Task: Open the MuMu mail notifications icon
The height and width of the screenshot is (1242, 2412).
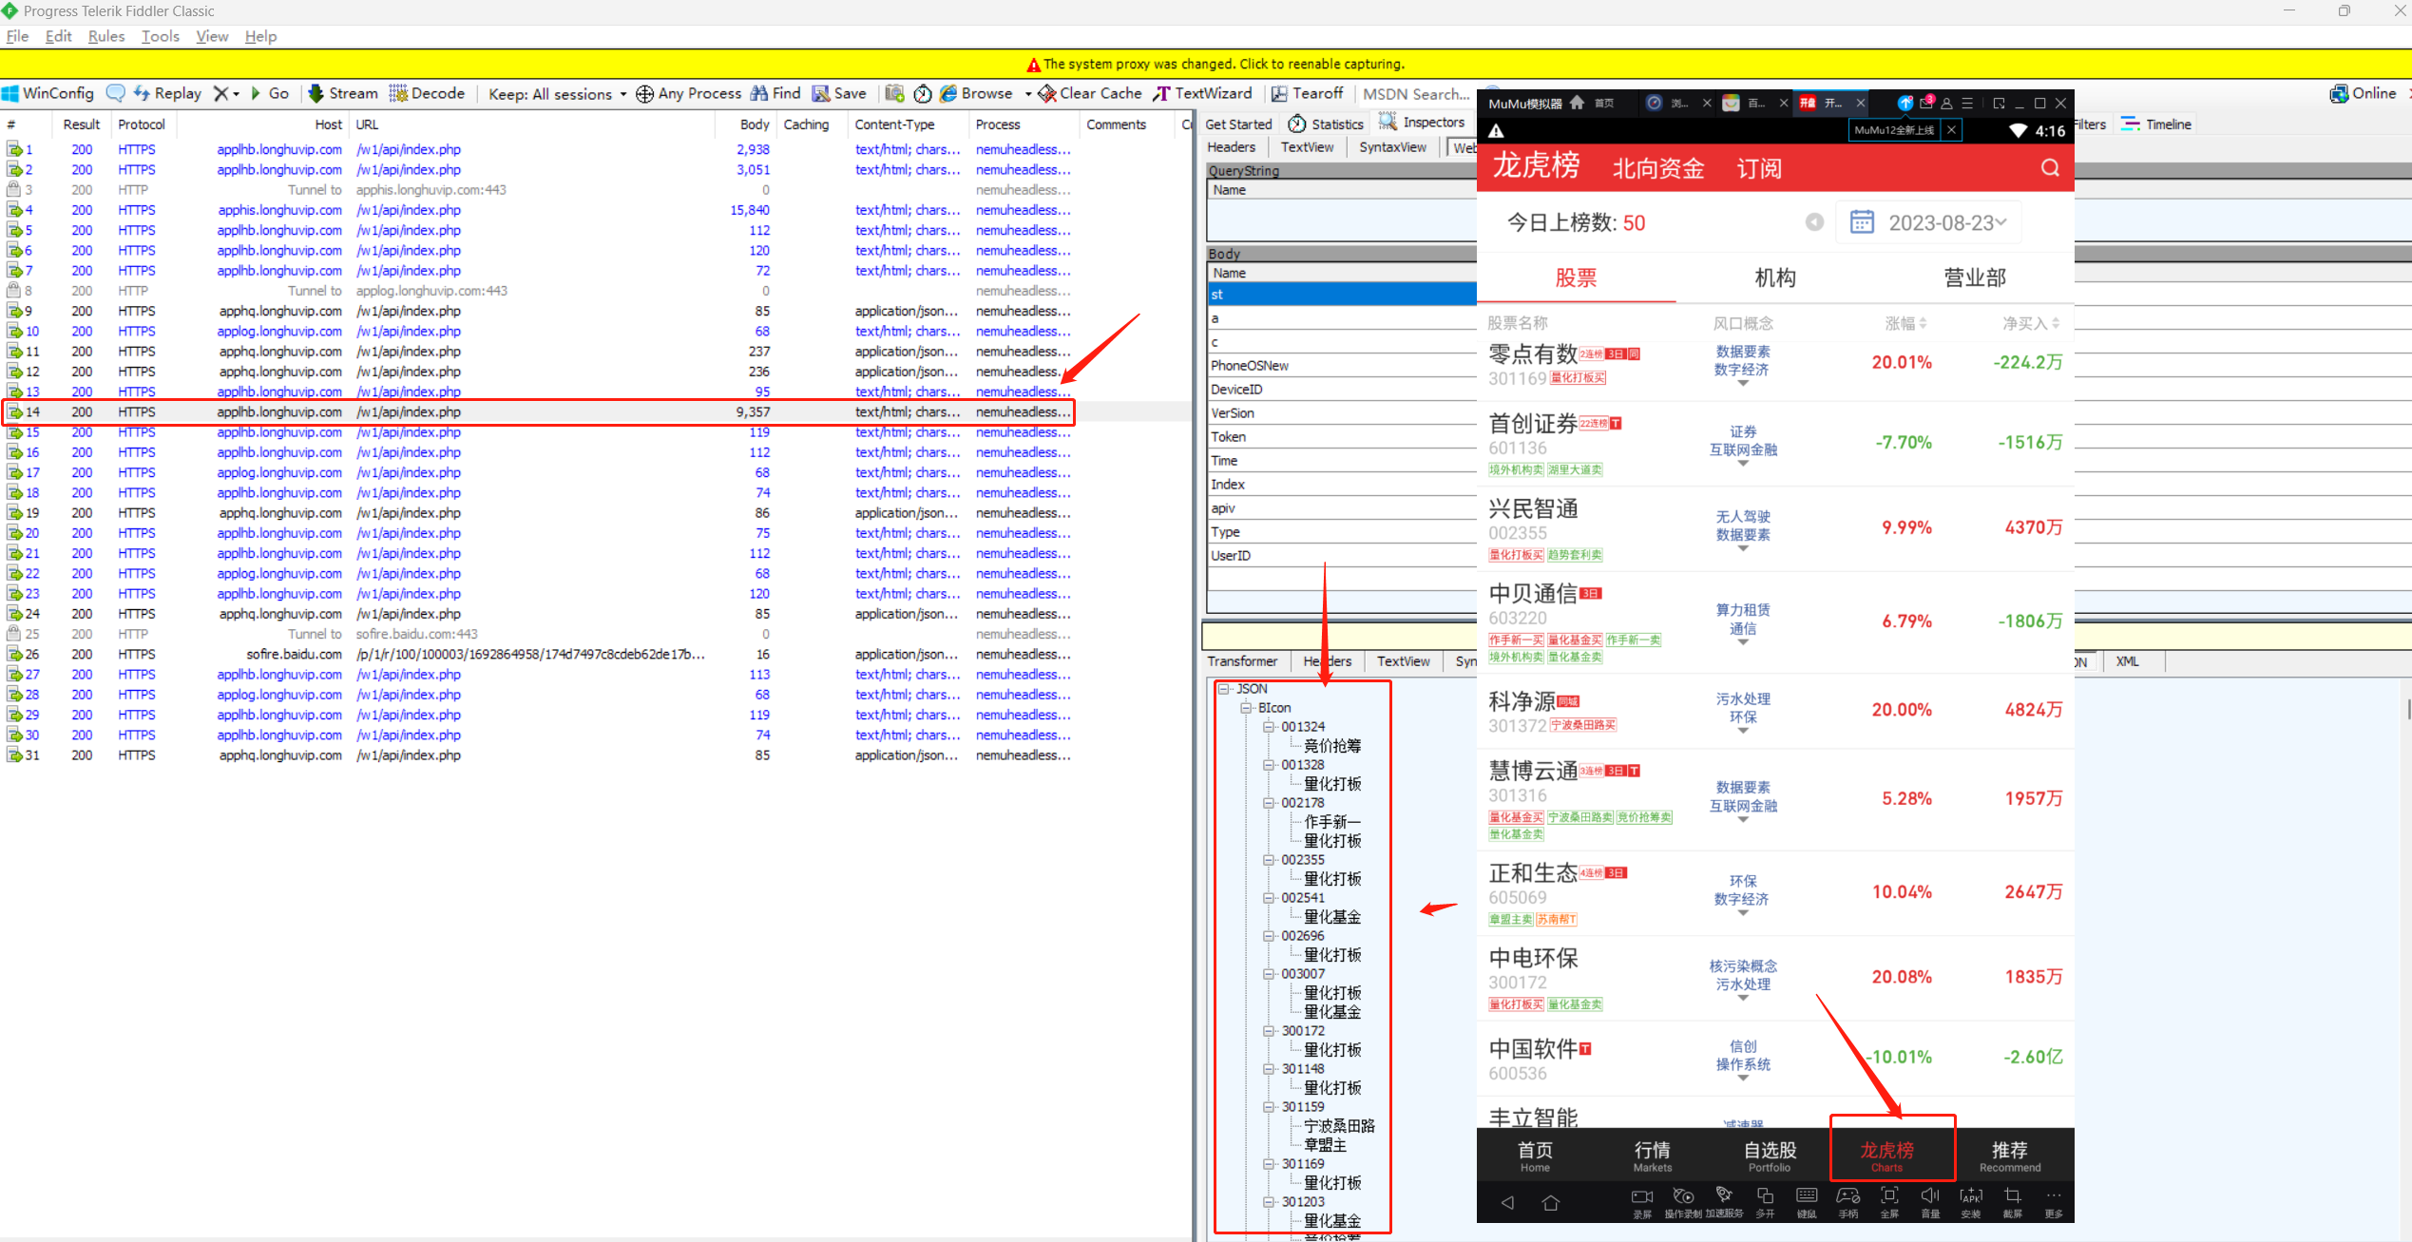Action: 1927,102
